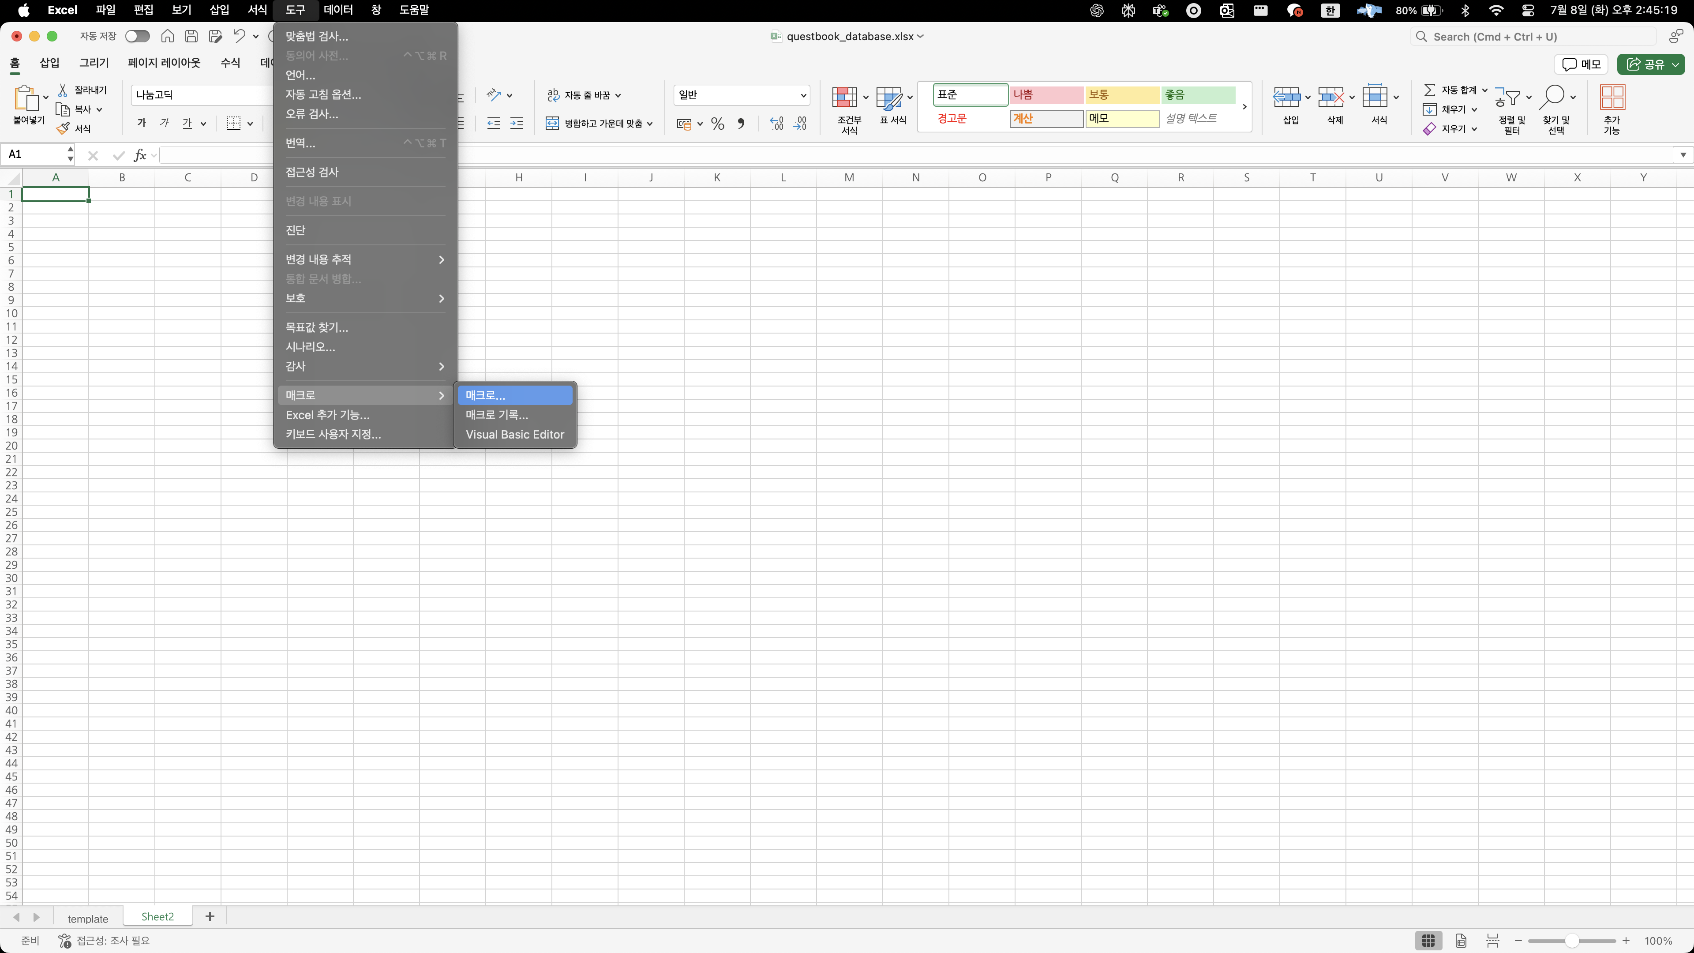
Task: Open the Comments (메모) button
Action: pos(1582,64)
